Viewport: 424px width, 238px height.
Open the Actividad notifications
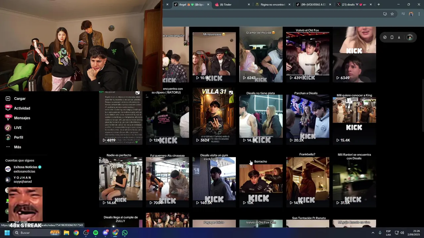point(18,108)
